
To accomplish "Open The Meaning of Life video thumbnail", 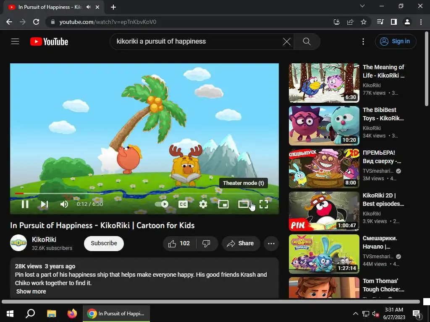I will click(x=324, y=83).
